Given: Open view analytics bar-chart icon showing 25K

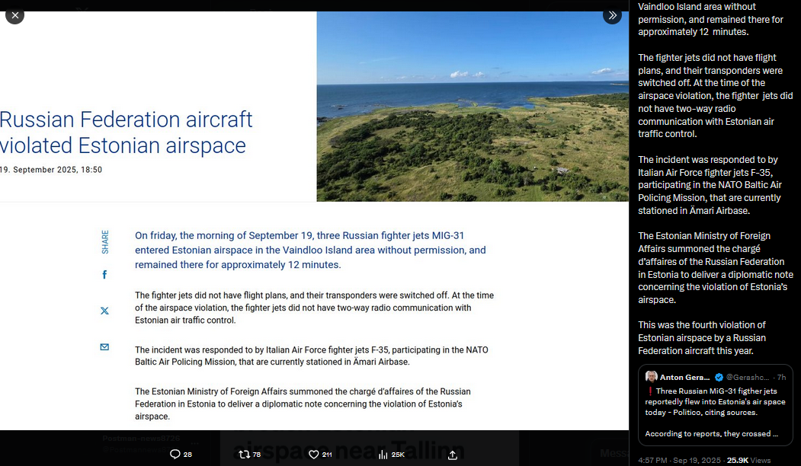Looking at the screenshot, I should (x=383, y=455).
